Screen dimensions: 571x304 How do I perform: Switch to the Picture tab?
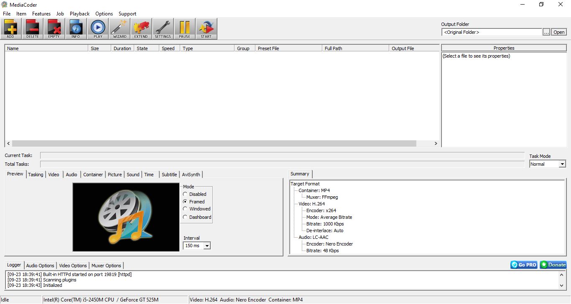tap(115, 175)
